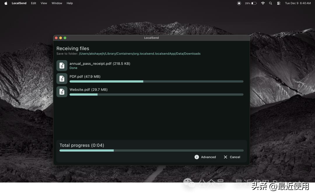Image resolution: width=315 pixels, height=196 pixels.
Task: Open Wi-Fi status in menu bar
Action: [x=263, y=3]
